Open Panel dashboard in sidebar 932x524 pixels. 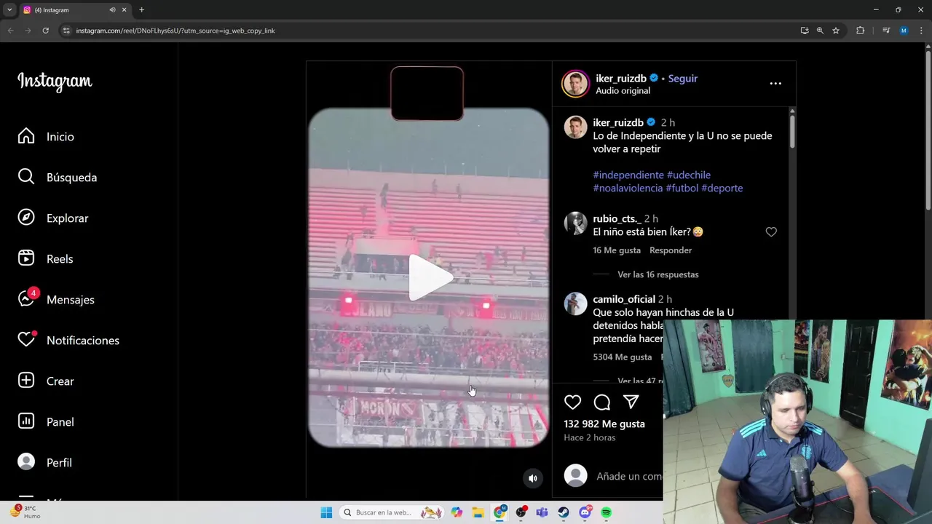[46, 422]
